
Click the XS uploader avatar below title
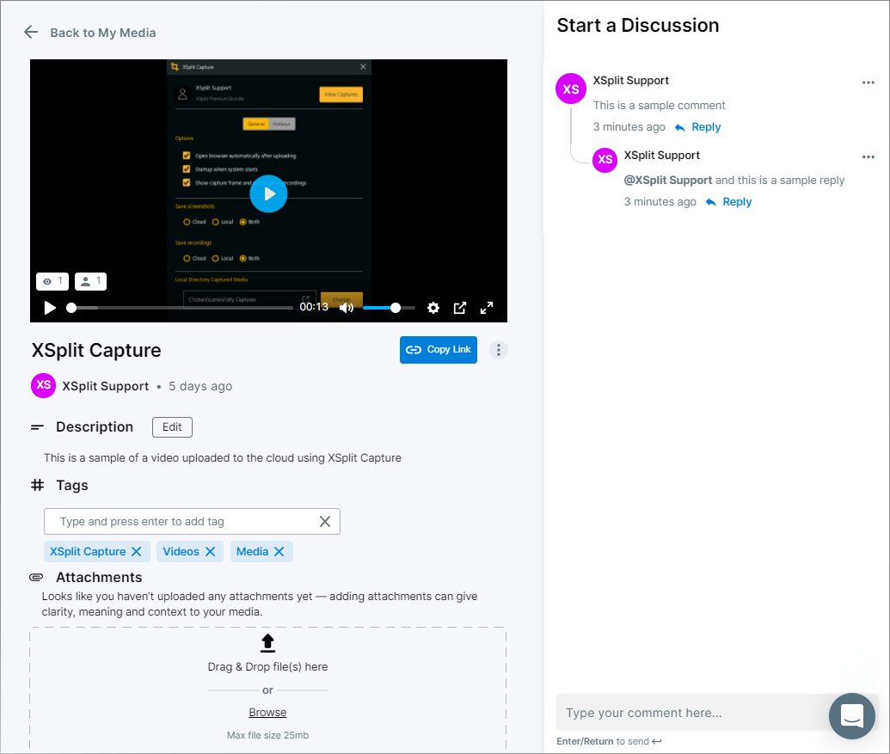(x=43, y=385)
